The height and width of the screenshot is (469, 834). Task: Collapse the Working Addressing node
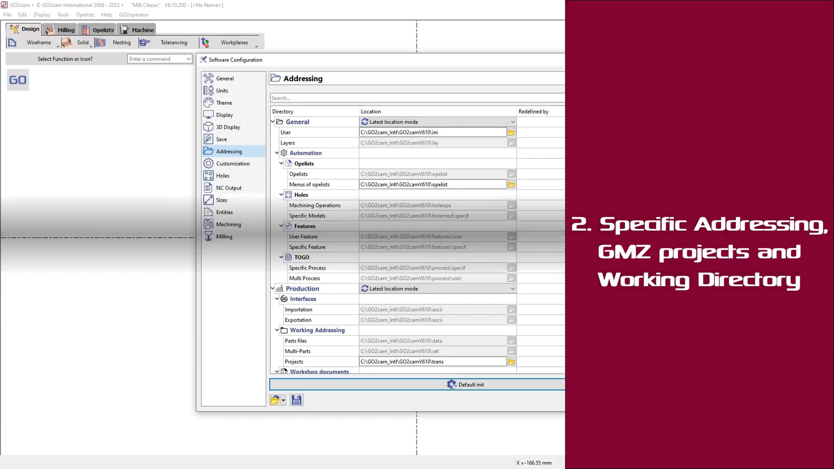click(x=277, y=330)
